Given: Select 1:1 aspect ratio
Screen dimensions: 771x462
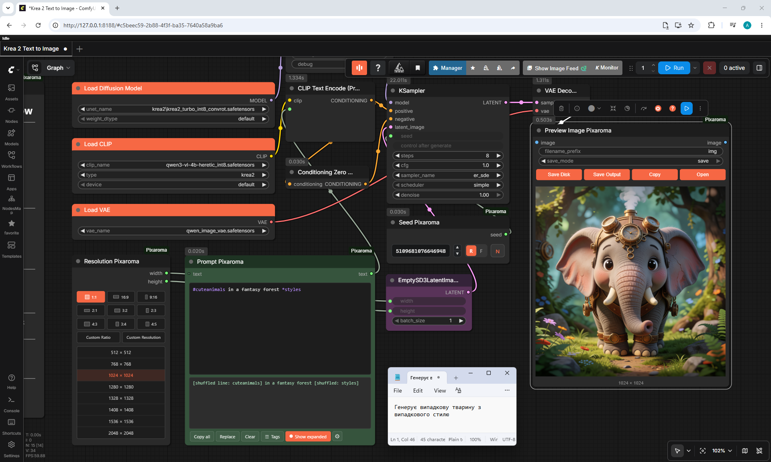Looking at the screenshot, I should (91, 297).
